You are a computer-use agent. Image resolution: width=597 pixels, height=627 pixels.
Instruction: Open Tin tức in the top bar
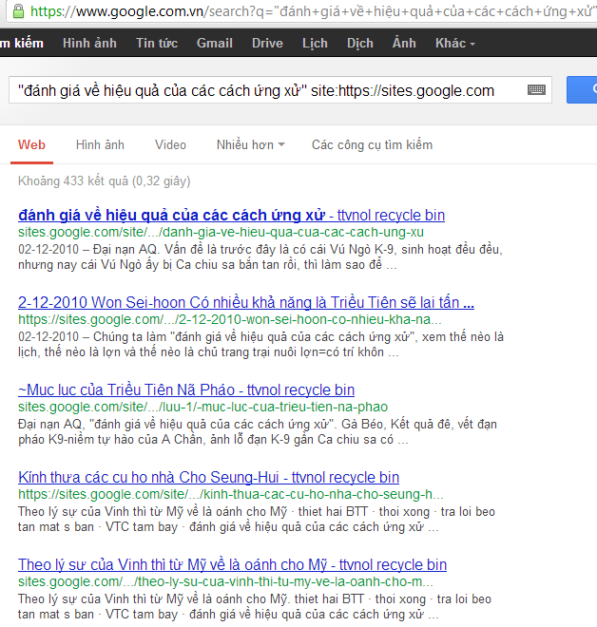(157, 43)
